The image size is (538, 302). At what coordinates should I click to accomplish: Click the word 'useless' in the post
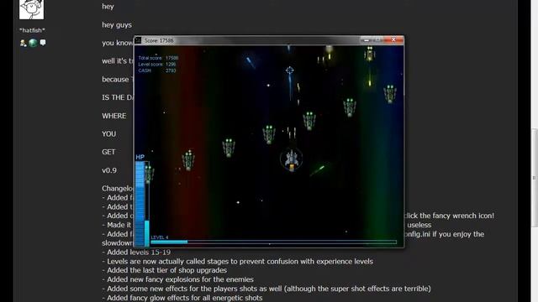(x=419, y=225)
